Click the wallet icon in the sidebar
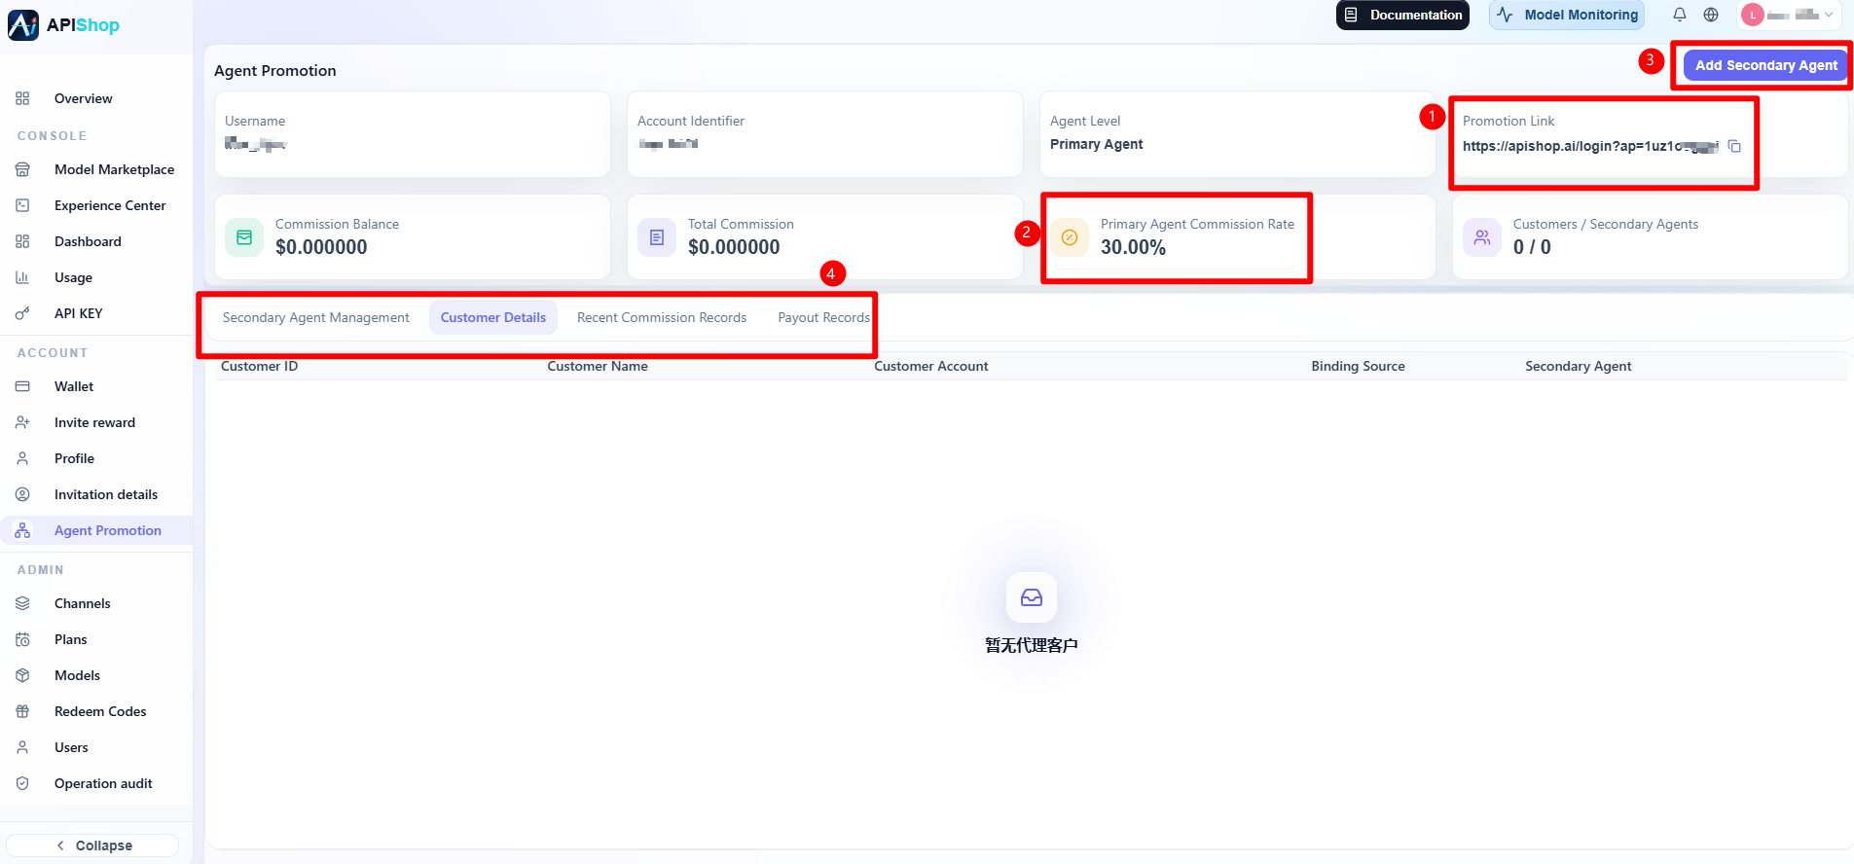 [x=22, y=386]
